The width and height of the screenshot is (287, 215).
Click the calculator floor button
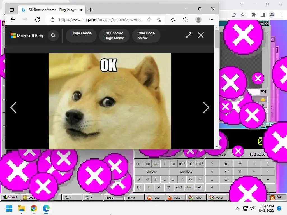point(189,187)
